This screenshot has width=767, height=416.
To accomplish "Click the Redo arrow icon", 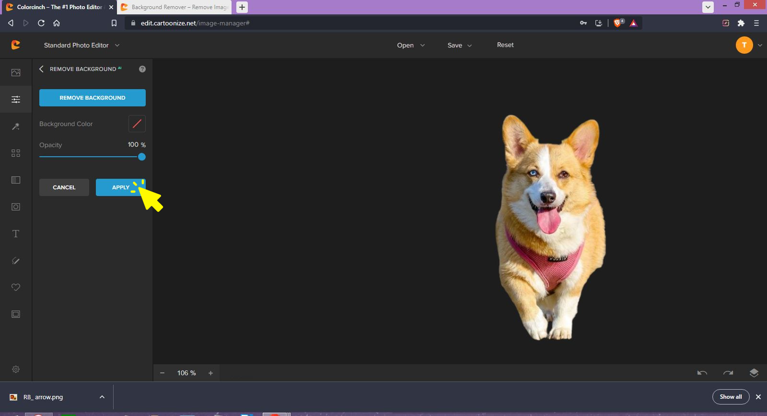I will pos(728,373).
